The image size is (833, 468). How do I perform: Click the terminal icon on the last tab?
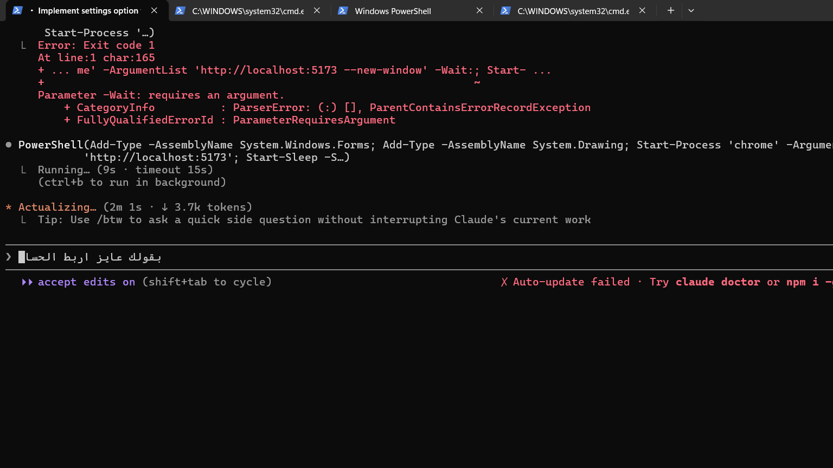(x=505, y=10)
